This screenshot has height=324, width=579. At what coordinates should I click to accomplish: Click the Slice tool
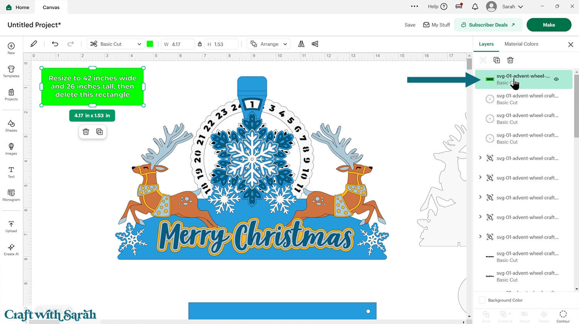pos(486,316)
